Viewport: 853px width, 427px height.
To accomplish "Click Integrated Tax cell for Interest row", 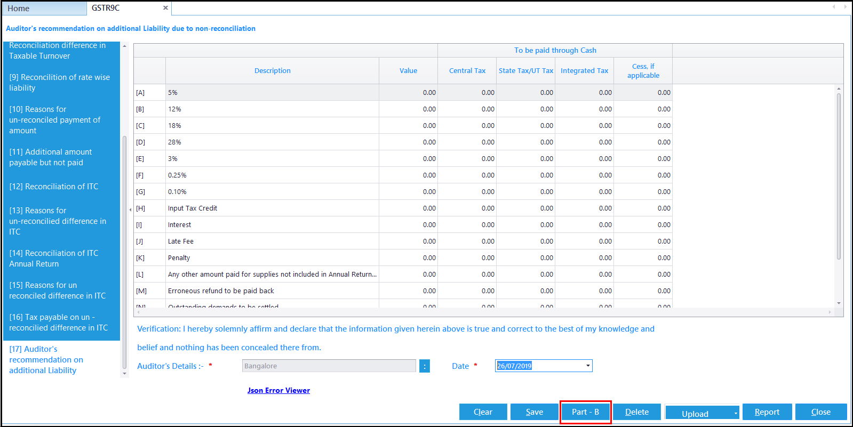I will pos(585,224).
